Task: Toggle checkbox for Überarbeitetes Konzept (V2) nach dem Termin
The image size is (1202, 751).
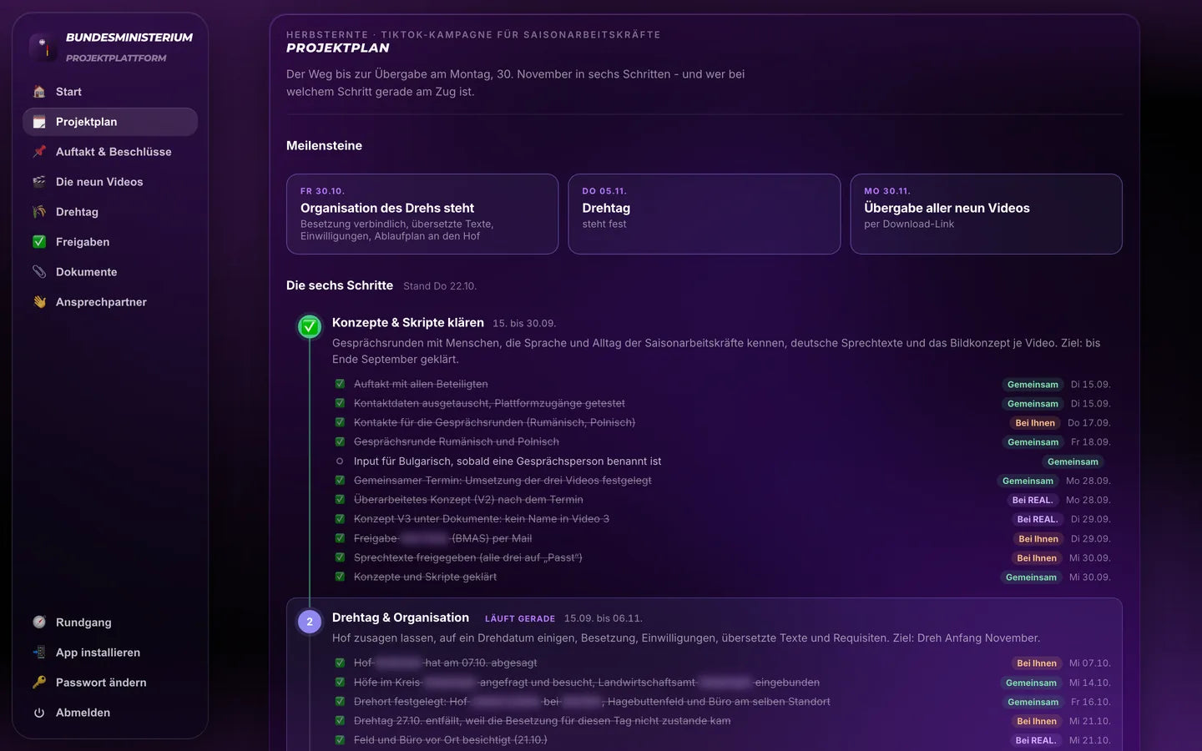Action: click(340, 499)
